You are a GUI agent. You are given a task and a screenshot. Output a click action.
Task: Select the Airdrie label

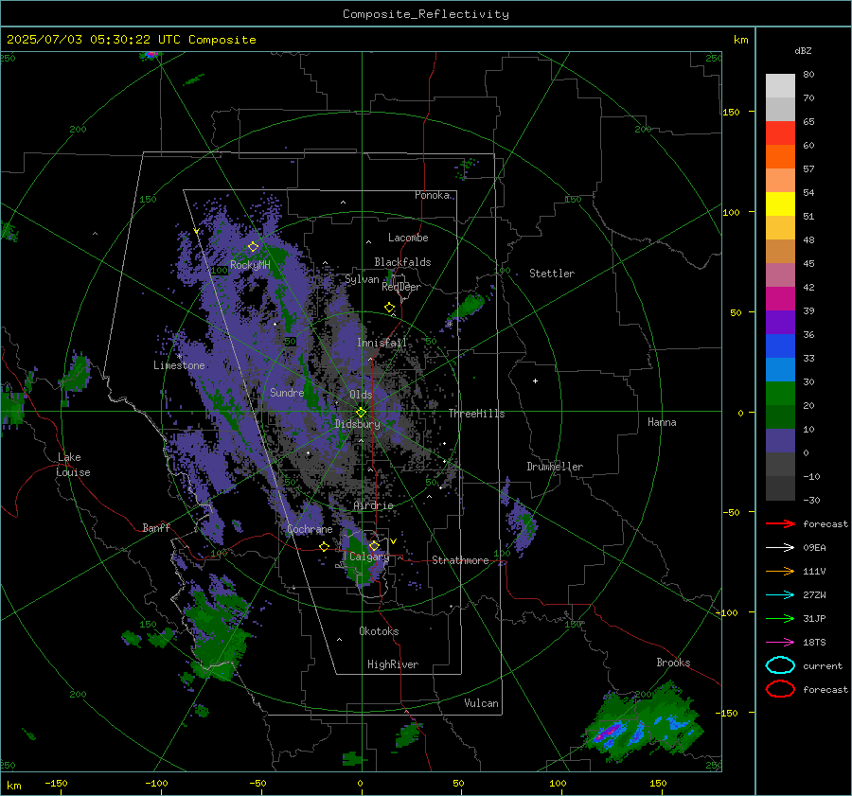click(373, 505)
